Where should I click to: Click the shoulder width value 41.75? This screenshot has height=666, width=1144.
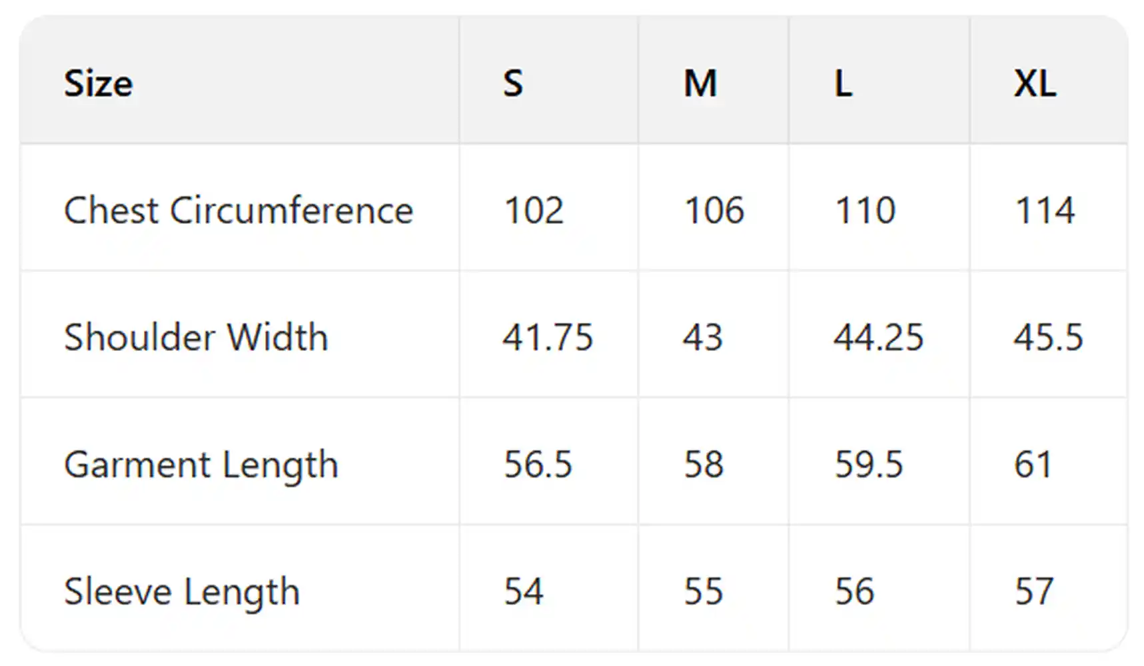(x=548, y=337)
